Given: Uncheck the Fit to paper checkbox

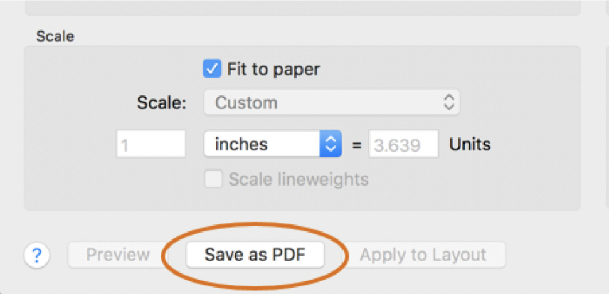Looking at the screenshot, I should click(212, 68).
